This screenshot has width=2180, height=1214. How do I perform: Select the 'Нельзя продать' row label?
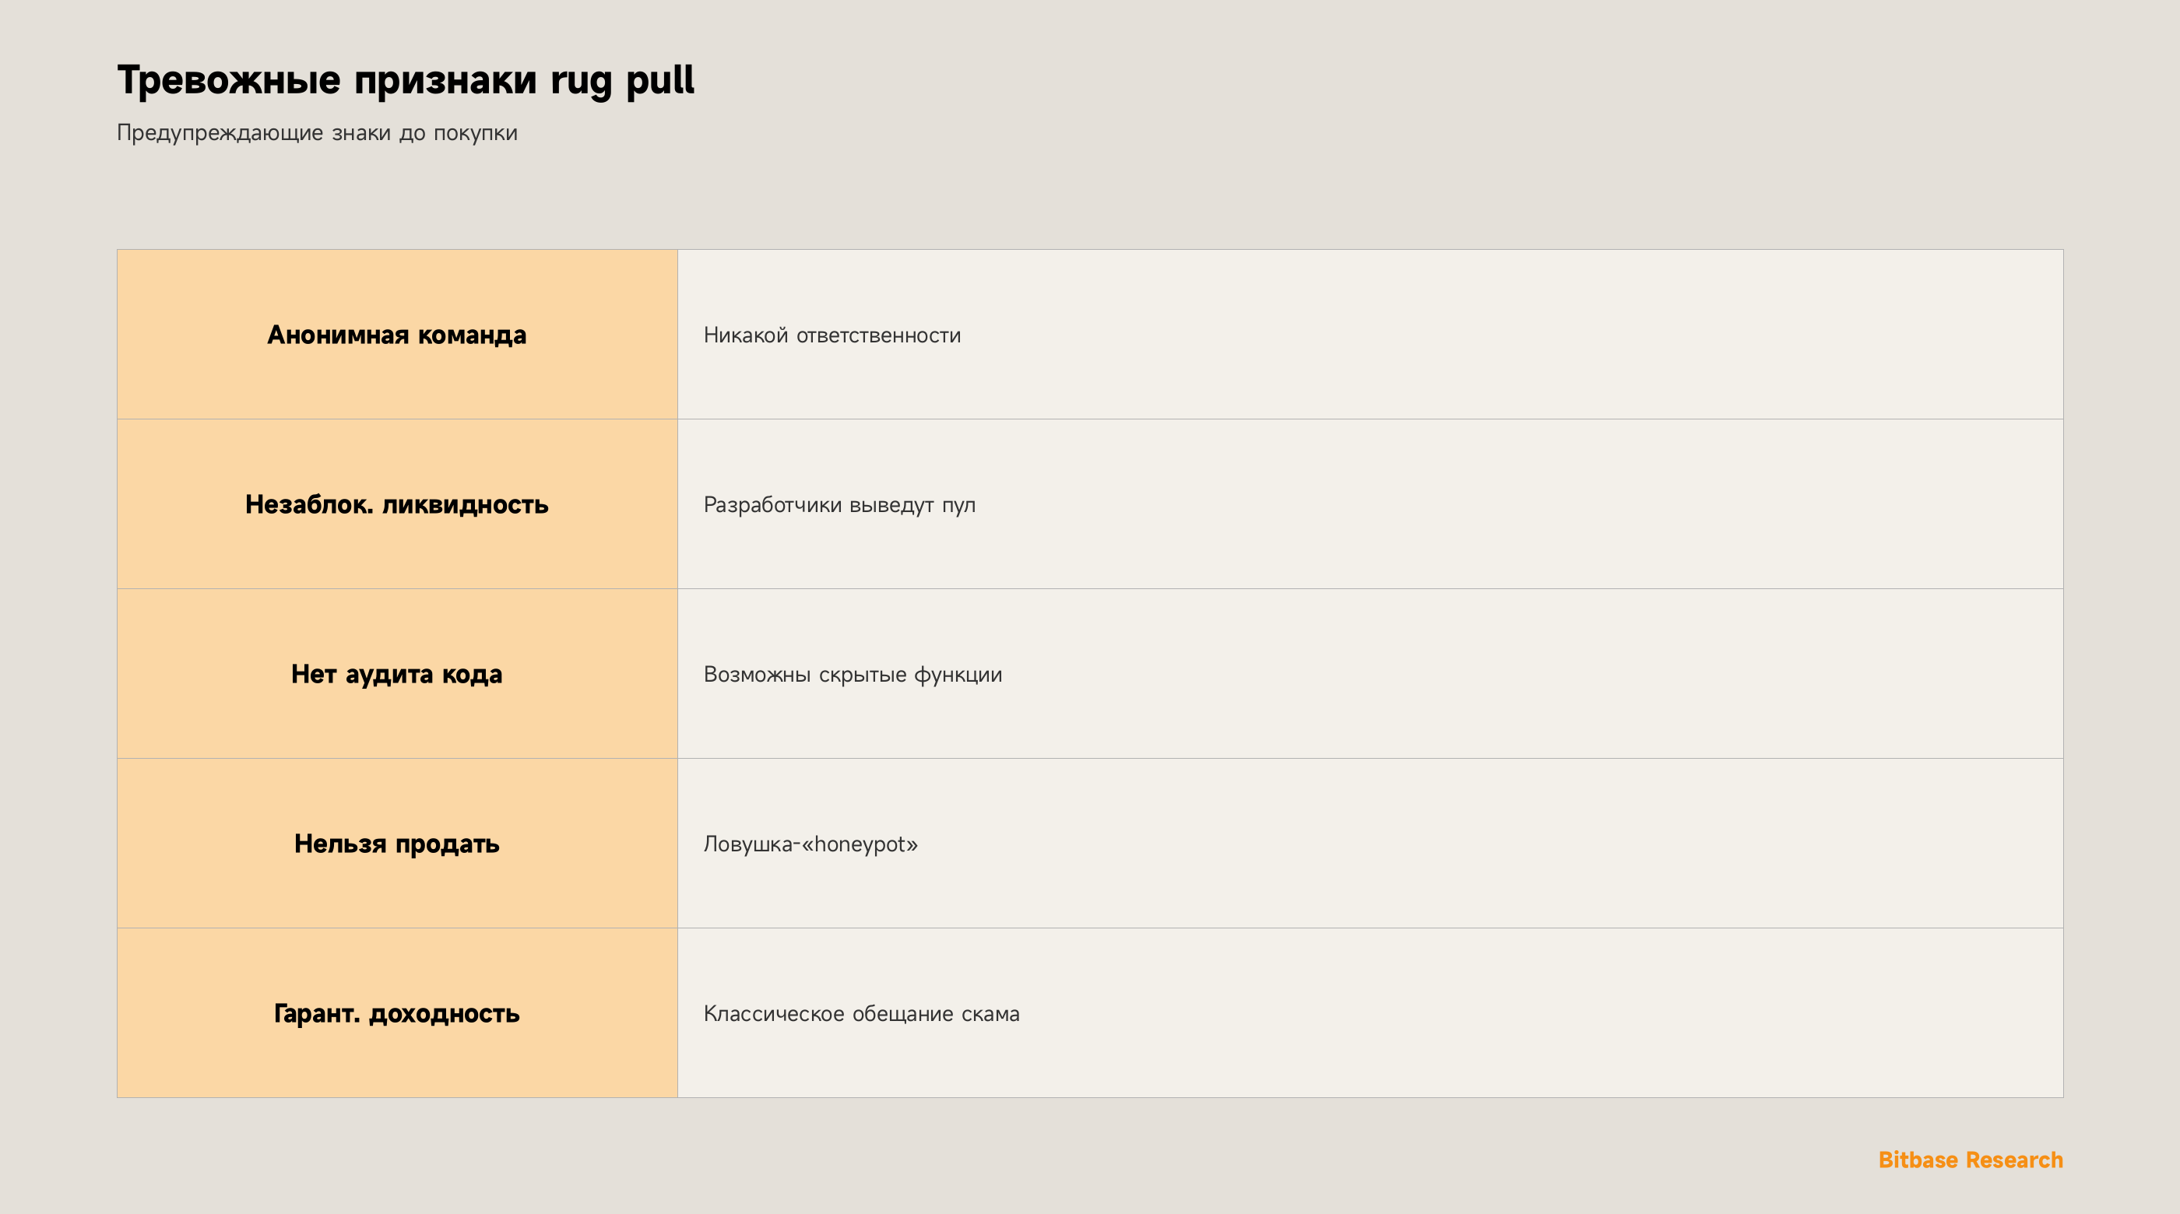(x=397, y=844)
